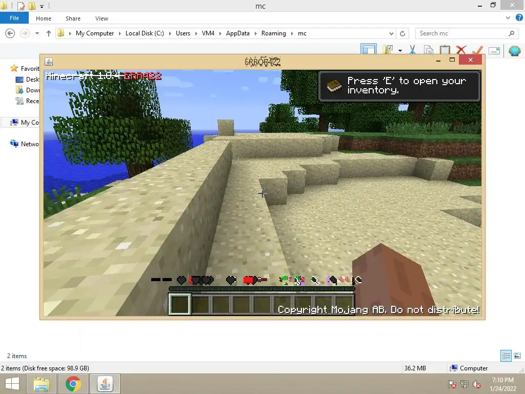Screen dimensions: 525x394
Task: Click the Java app taskbar button
Action: (105, 384)
